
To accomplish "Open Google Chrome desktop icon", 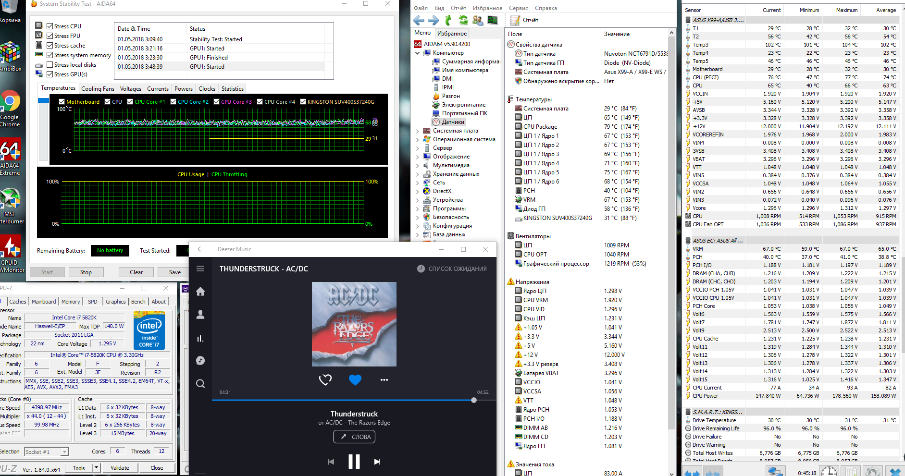I will 10,109.
